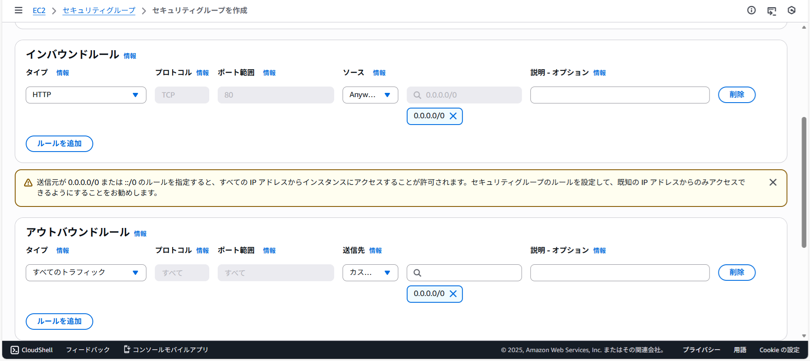Click the vertical page scrollbar
Screen dimensions: 810x361
tap(804, 182)
